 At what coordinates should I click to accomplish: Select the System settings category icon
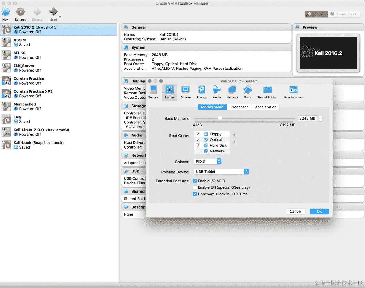(169, 90)
